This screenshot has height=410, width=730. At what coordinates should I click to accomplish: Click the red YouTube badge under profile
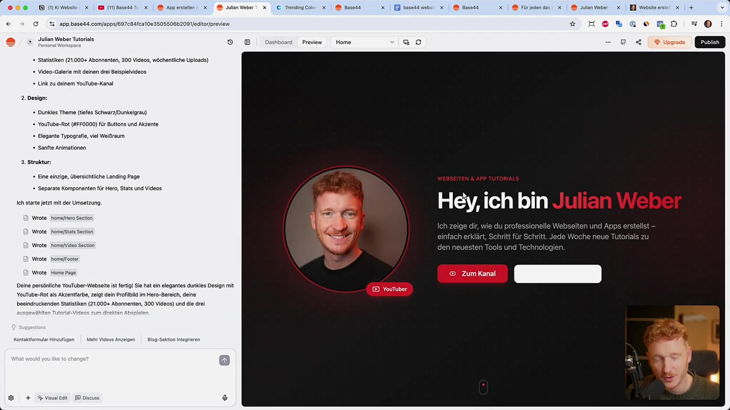pyautogui.click(x=390, y=289)
